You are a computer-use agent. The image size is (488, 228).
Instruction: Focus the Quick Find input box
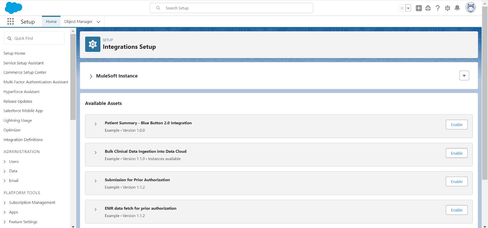(x=34, y=38)
